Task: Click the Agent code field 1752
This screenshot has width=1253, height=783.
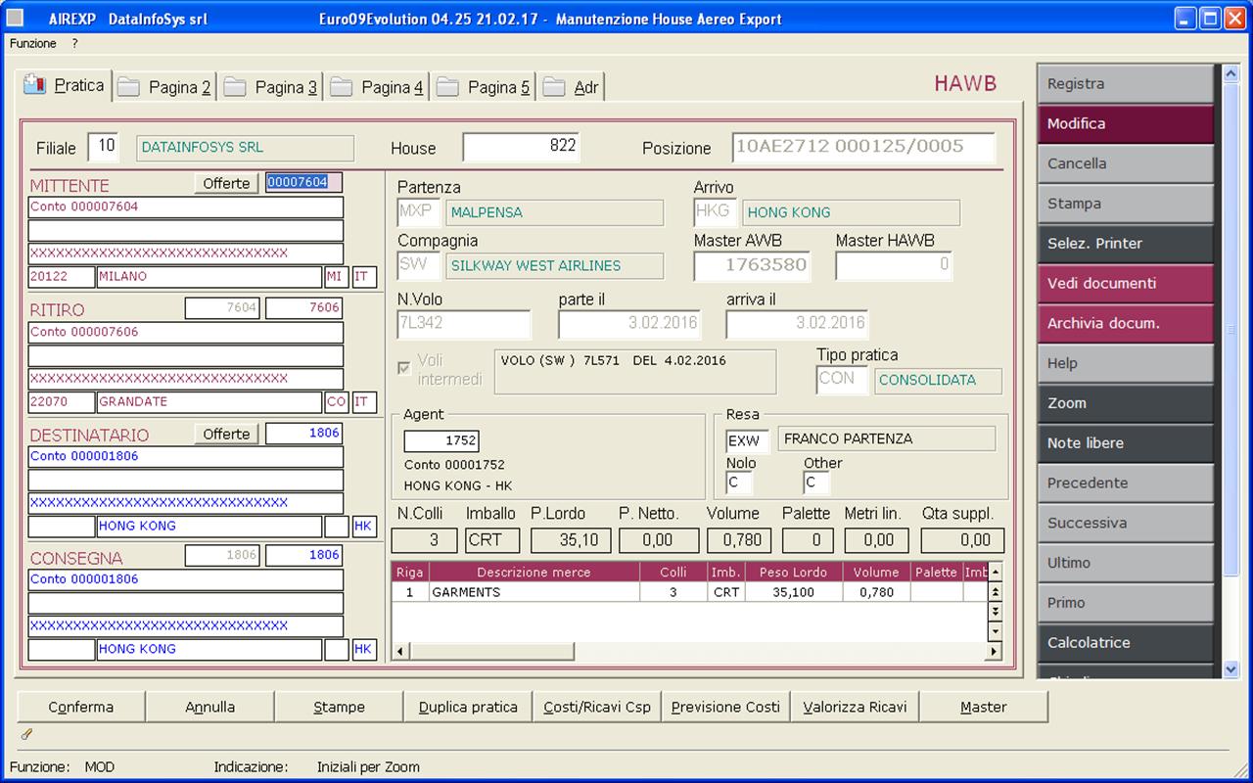Action: click(441, 440)
